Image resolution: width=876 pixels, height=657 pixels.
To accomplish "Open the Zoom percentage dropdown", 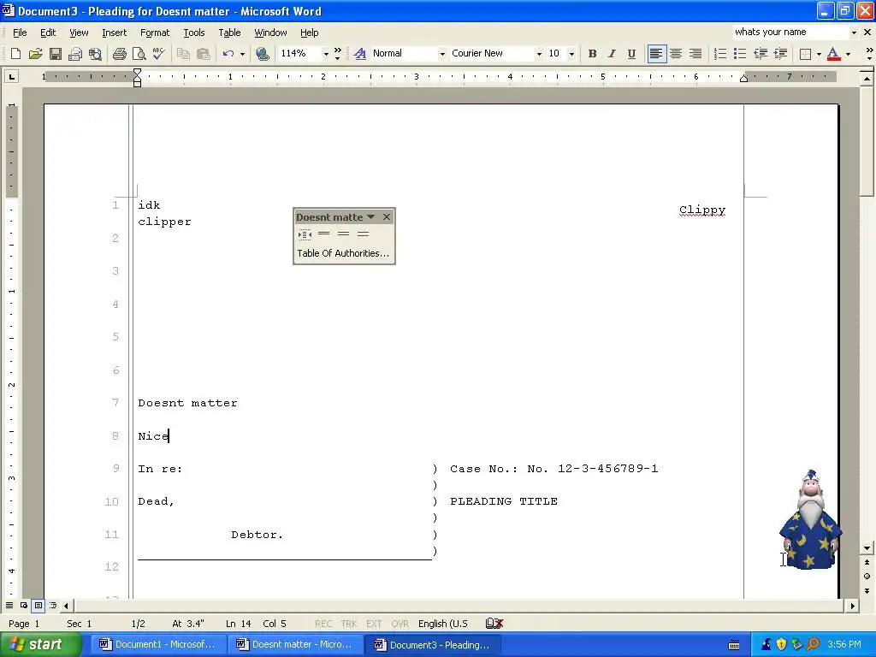I will pyautogui.click(x=326, y=54).
